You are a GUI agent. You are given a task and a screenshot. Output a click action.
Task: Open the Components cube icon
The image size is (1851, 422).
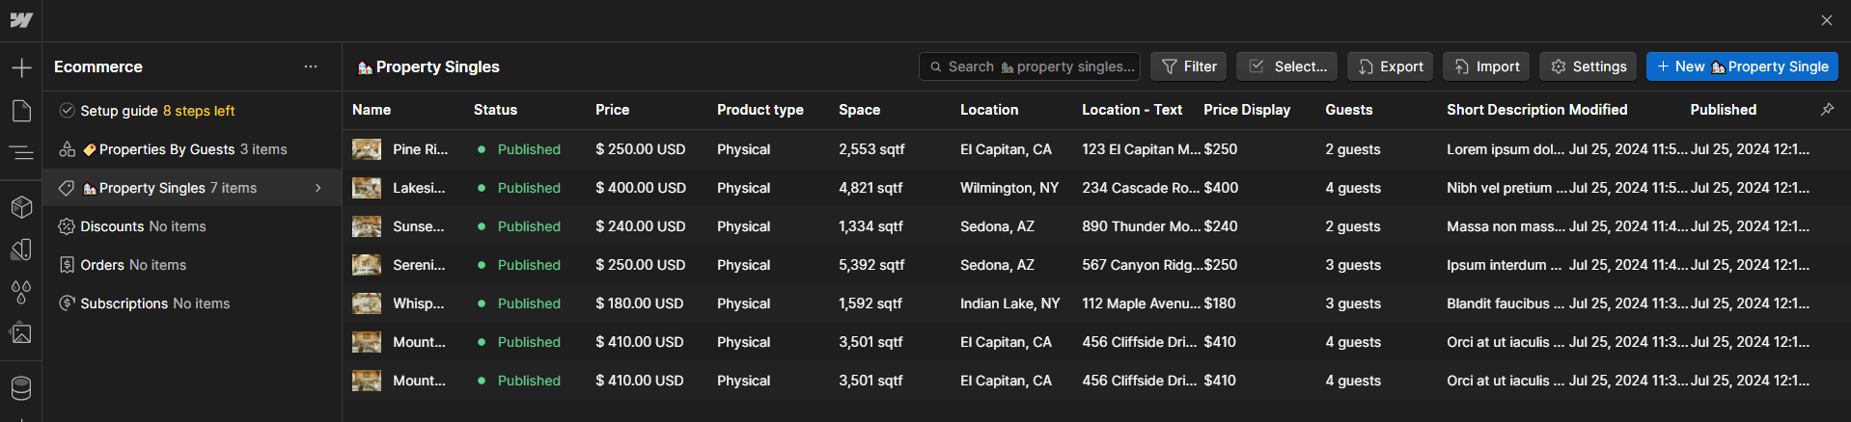(21, 206)
